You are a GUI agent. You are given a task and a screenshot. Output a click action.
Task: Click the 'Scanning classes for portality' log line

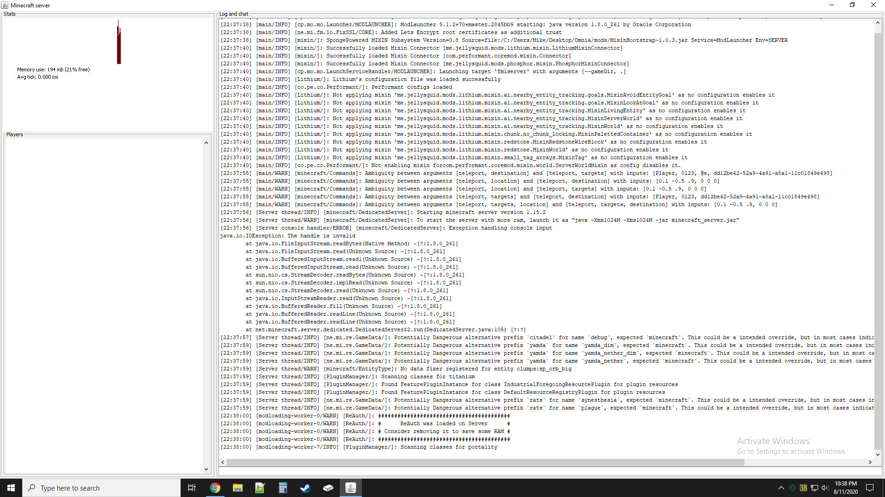tap(359, 447)
